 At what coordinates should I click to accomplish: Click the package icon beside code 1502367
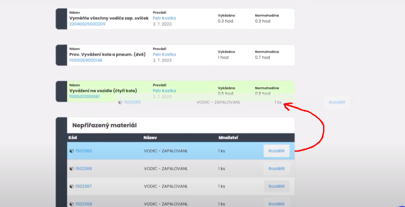[71, 186]
